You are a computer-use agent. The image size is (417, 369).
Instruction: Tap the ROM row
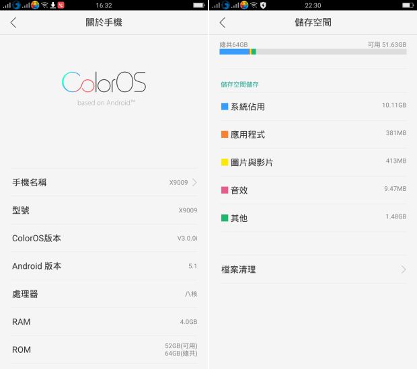[104, 350]
